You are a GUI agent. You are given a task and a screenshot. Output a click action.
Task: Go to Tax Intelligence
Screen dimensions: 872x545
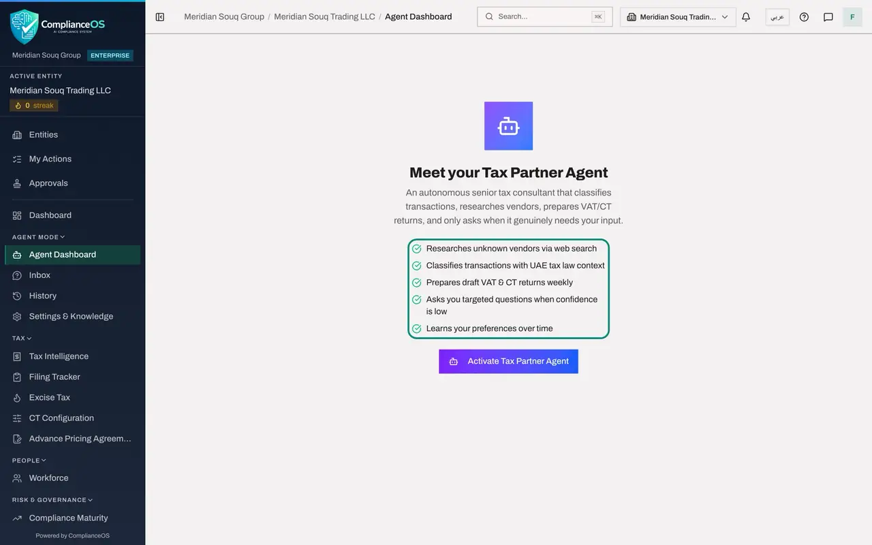click(x=72, y=356)
